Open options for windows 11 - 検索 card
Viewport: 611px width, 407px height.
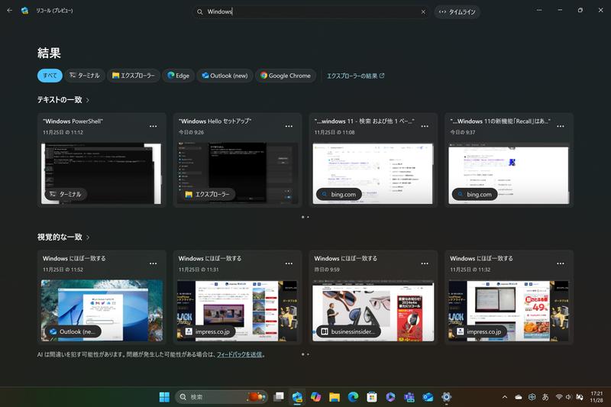(425, 126)
